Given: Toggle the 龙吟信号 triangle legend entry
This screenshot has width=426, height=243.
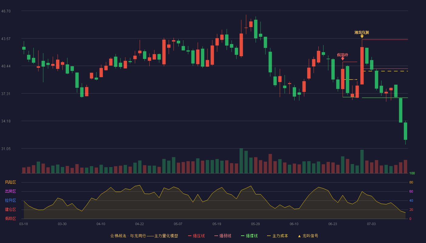Looking at the screenshot, I should [308, 236].
